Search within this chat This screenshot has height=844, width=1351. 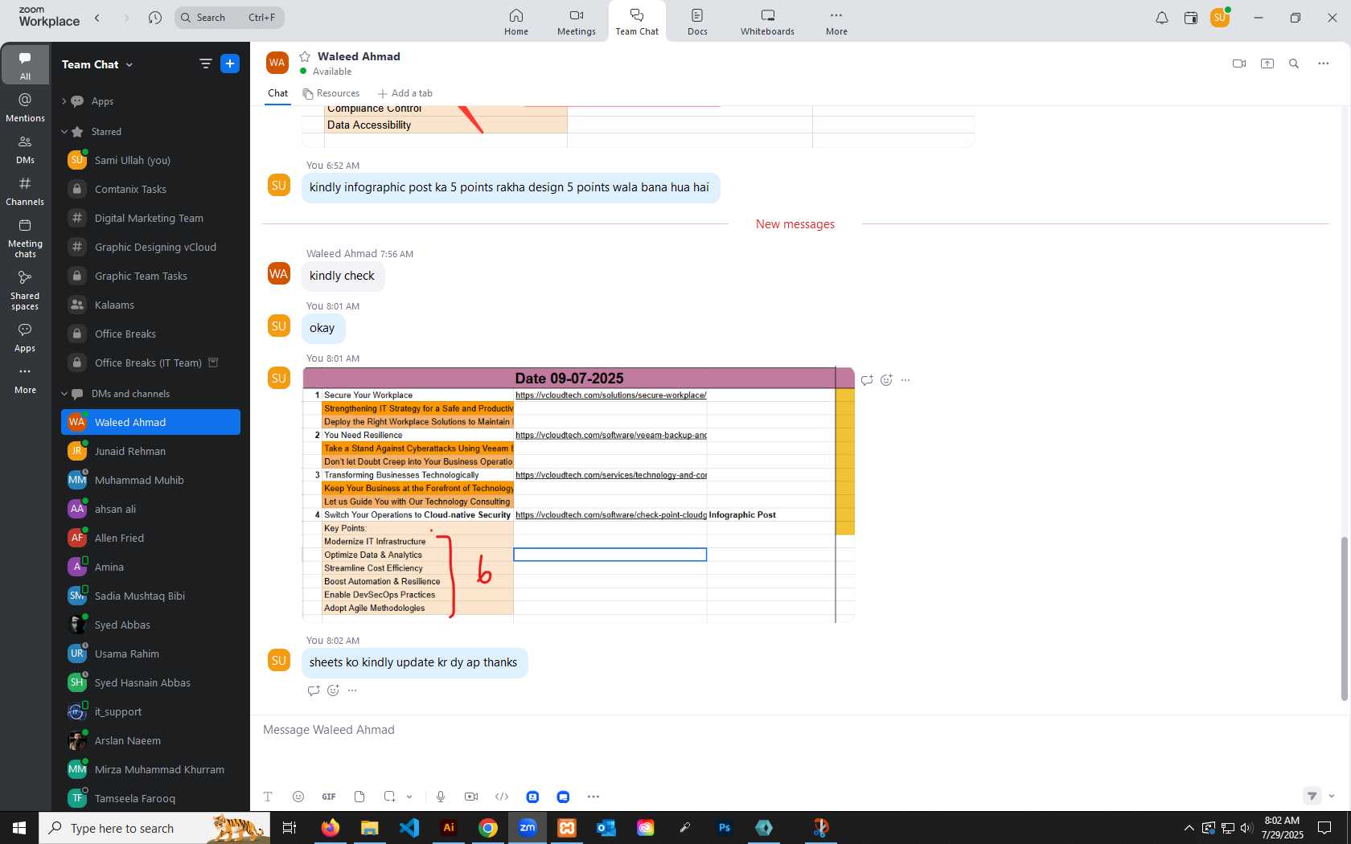tap(1294, 64)
